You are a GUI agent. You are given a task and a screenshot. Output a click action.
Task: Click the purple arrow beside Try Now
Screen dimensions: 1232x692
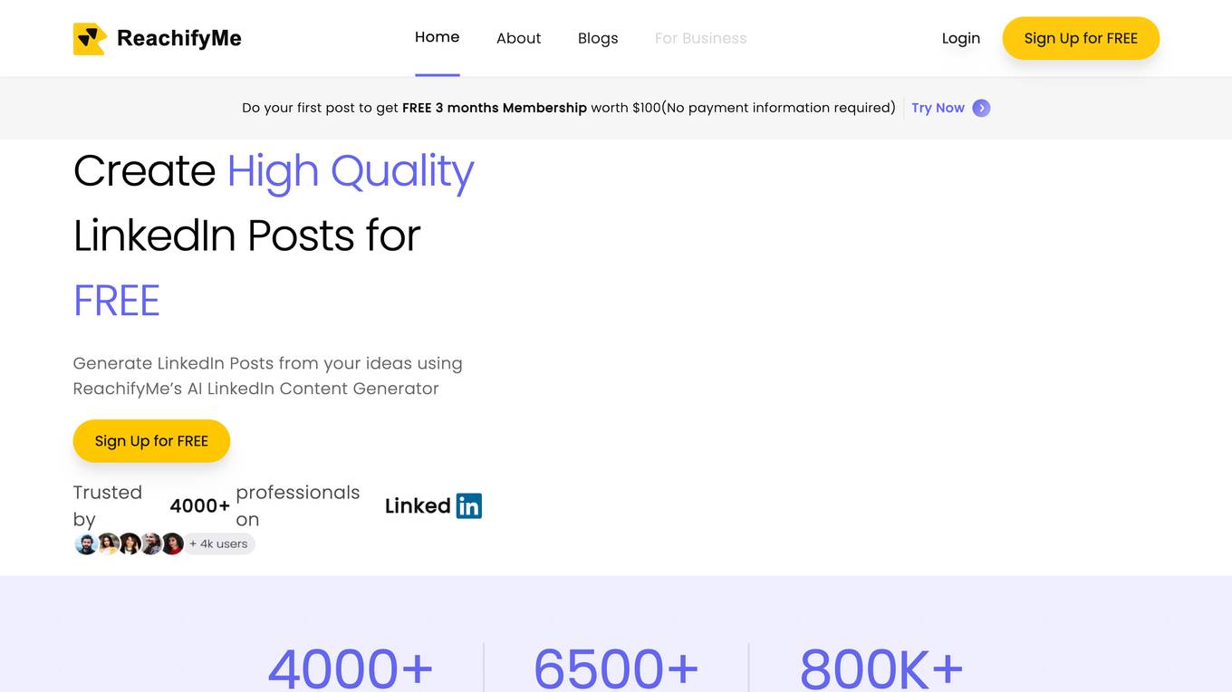(x=981, y=108)
